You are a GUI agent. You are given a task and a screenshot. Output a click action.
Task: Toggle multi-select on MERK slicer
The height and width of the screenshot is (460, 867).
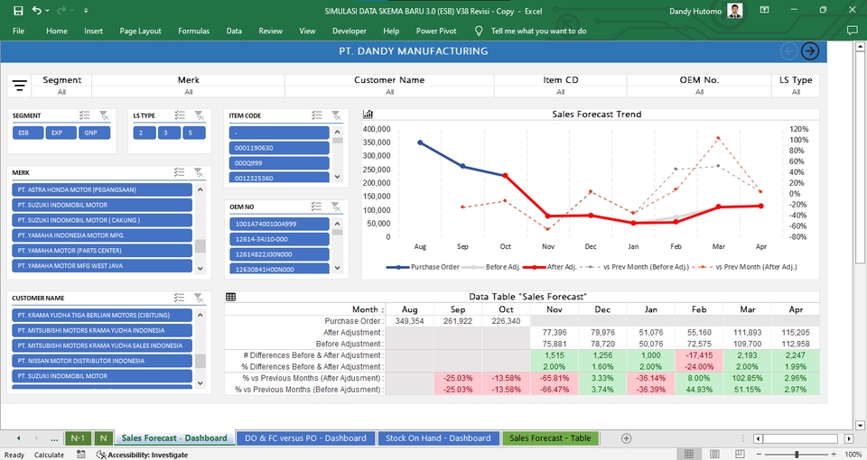[179, 172]
